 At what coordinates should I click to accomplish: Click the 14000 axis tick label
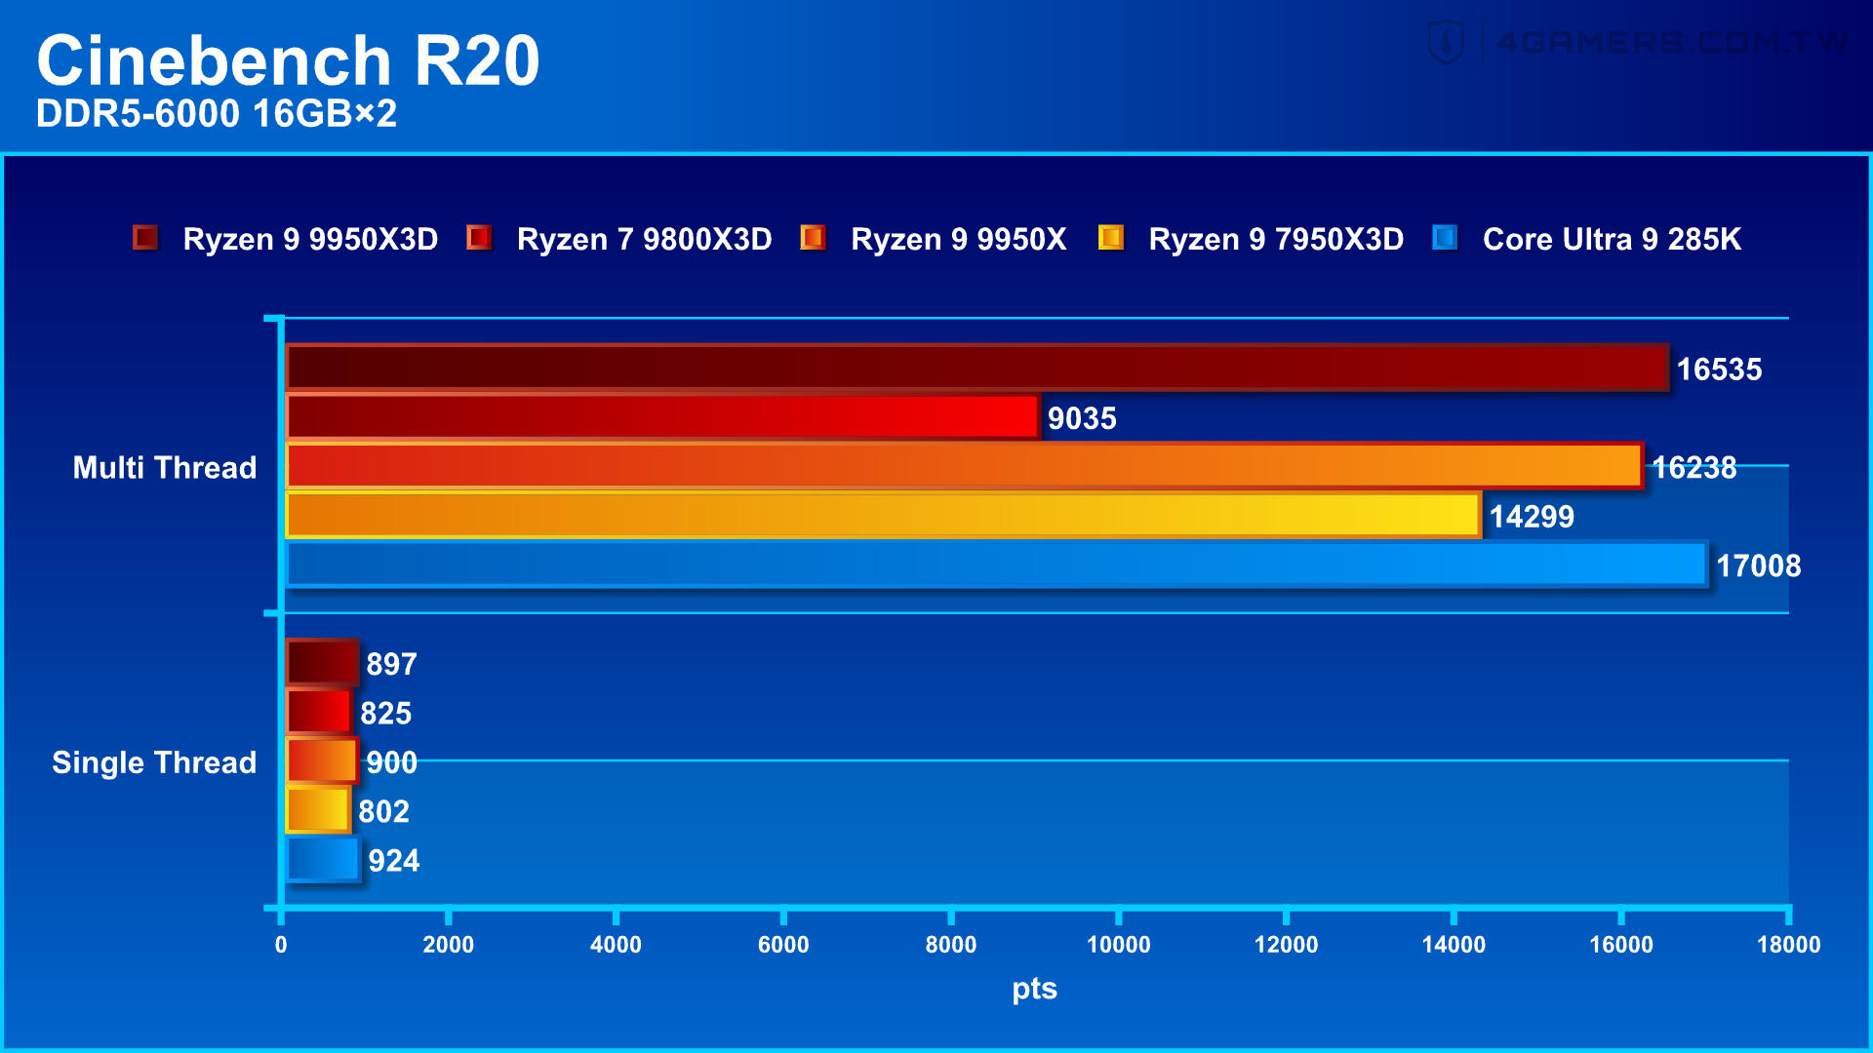pyautogui.click(x=1454, y=944)
